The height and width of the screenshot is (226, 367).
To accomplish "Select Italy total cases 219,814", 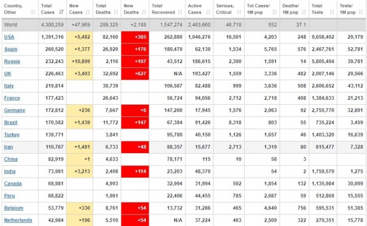I will click(x=54, y=86).
